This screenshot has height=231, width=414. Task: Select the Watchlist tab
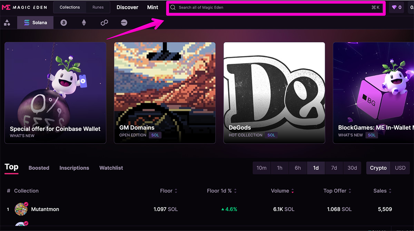pyautogui.click(x=111, y=168)
